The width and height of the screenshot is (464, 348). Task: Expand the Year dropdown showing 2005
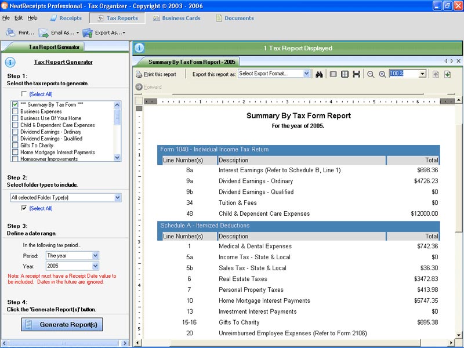96,266
